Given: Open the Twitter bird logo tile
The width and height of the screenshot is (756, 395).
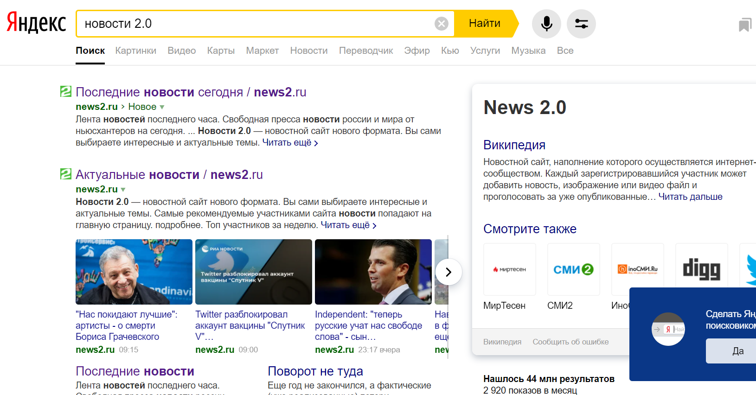Looking at the screenshot, I should pyautogui.click(x=748, y=269).
